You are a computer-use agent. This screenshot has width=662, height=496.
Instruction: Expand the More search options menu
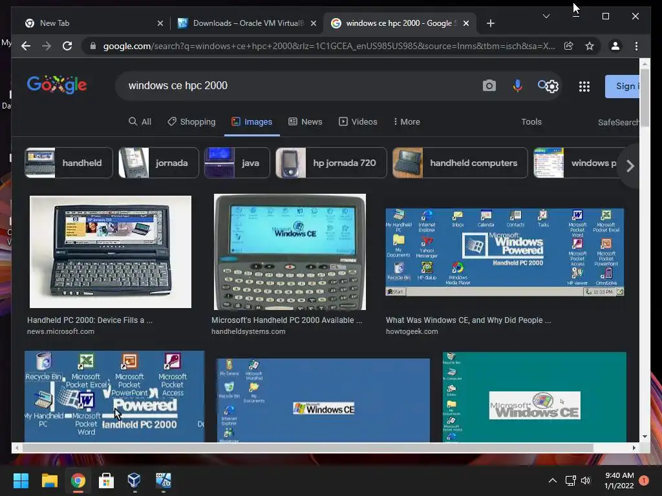[x=407, y=122]
